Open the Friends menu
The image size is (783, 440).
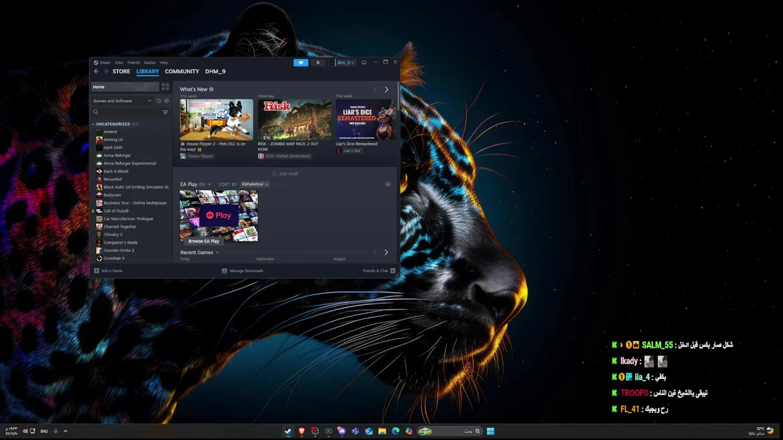[133, 62]
